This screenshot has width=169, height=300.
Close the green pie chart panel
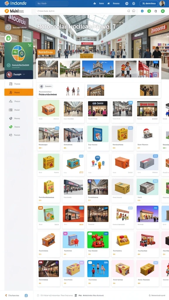point(30,45)
